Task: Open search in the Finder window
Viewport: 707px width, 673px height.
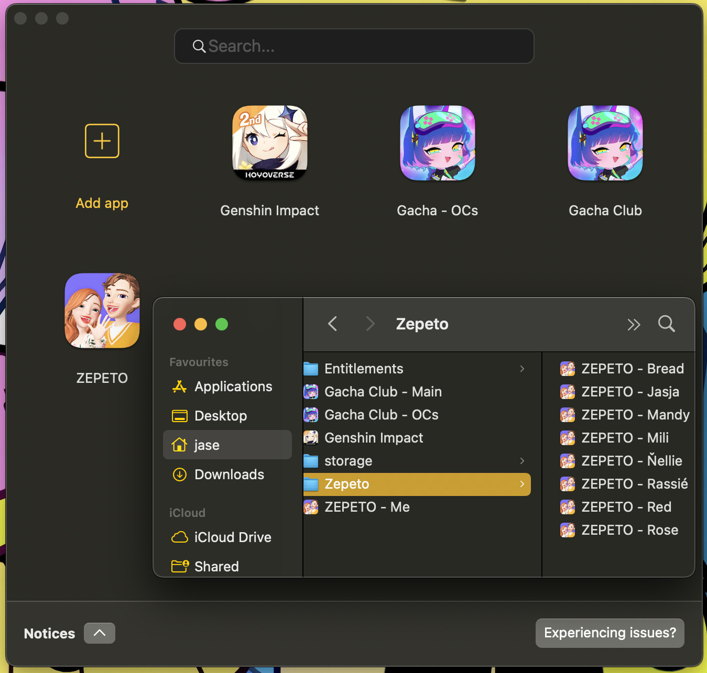Action: (666, 324)
